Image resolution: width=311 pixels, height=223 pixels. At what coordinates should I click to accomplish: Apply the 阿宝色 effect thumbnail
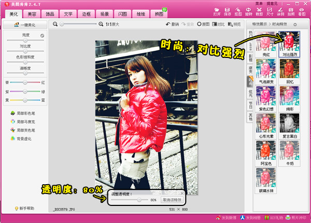click(x=266, y=153)
